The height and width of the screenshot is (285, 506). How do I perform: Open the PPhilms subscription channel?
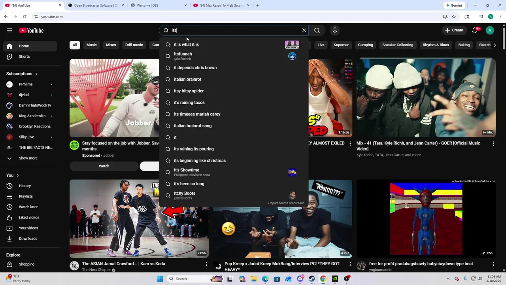[x=30, y=84]
